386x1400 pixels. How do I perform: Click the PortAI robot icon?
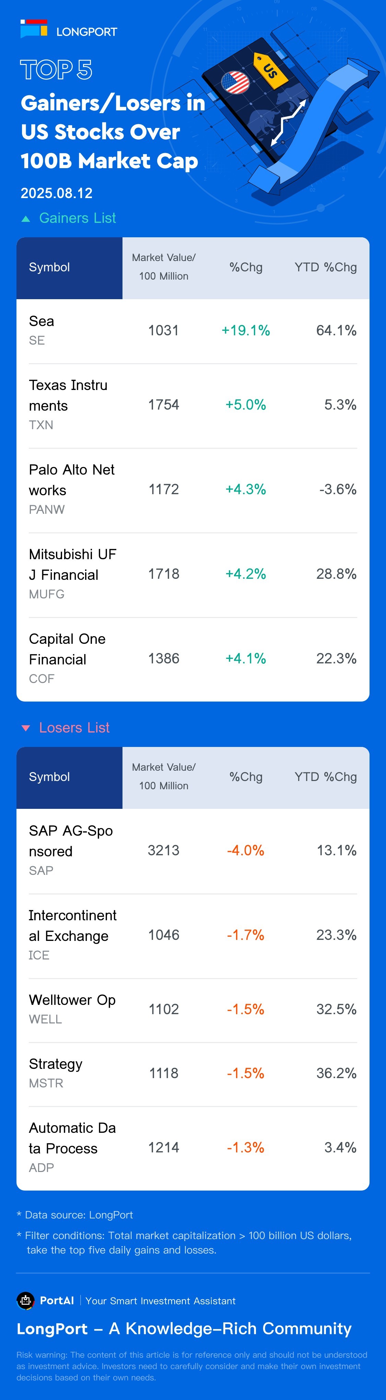click(25, 1301)
